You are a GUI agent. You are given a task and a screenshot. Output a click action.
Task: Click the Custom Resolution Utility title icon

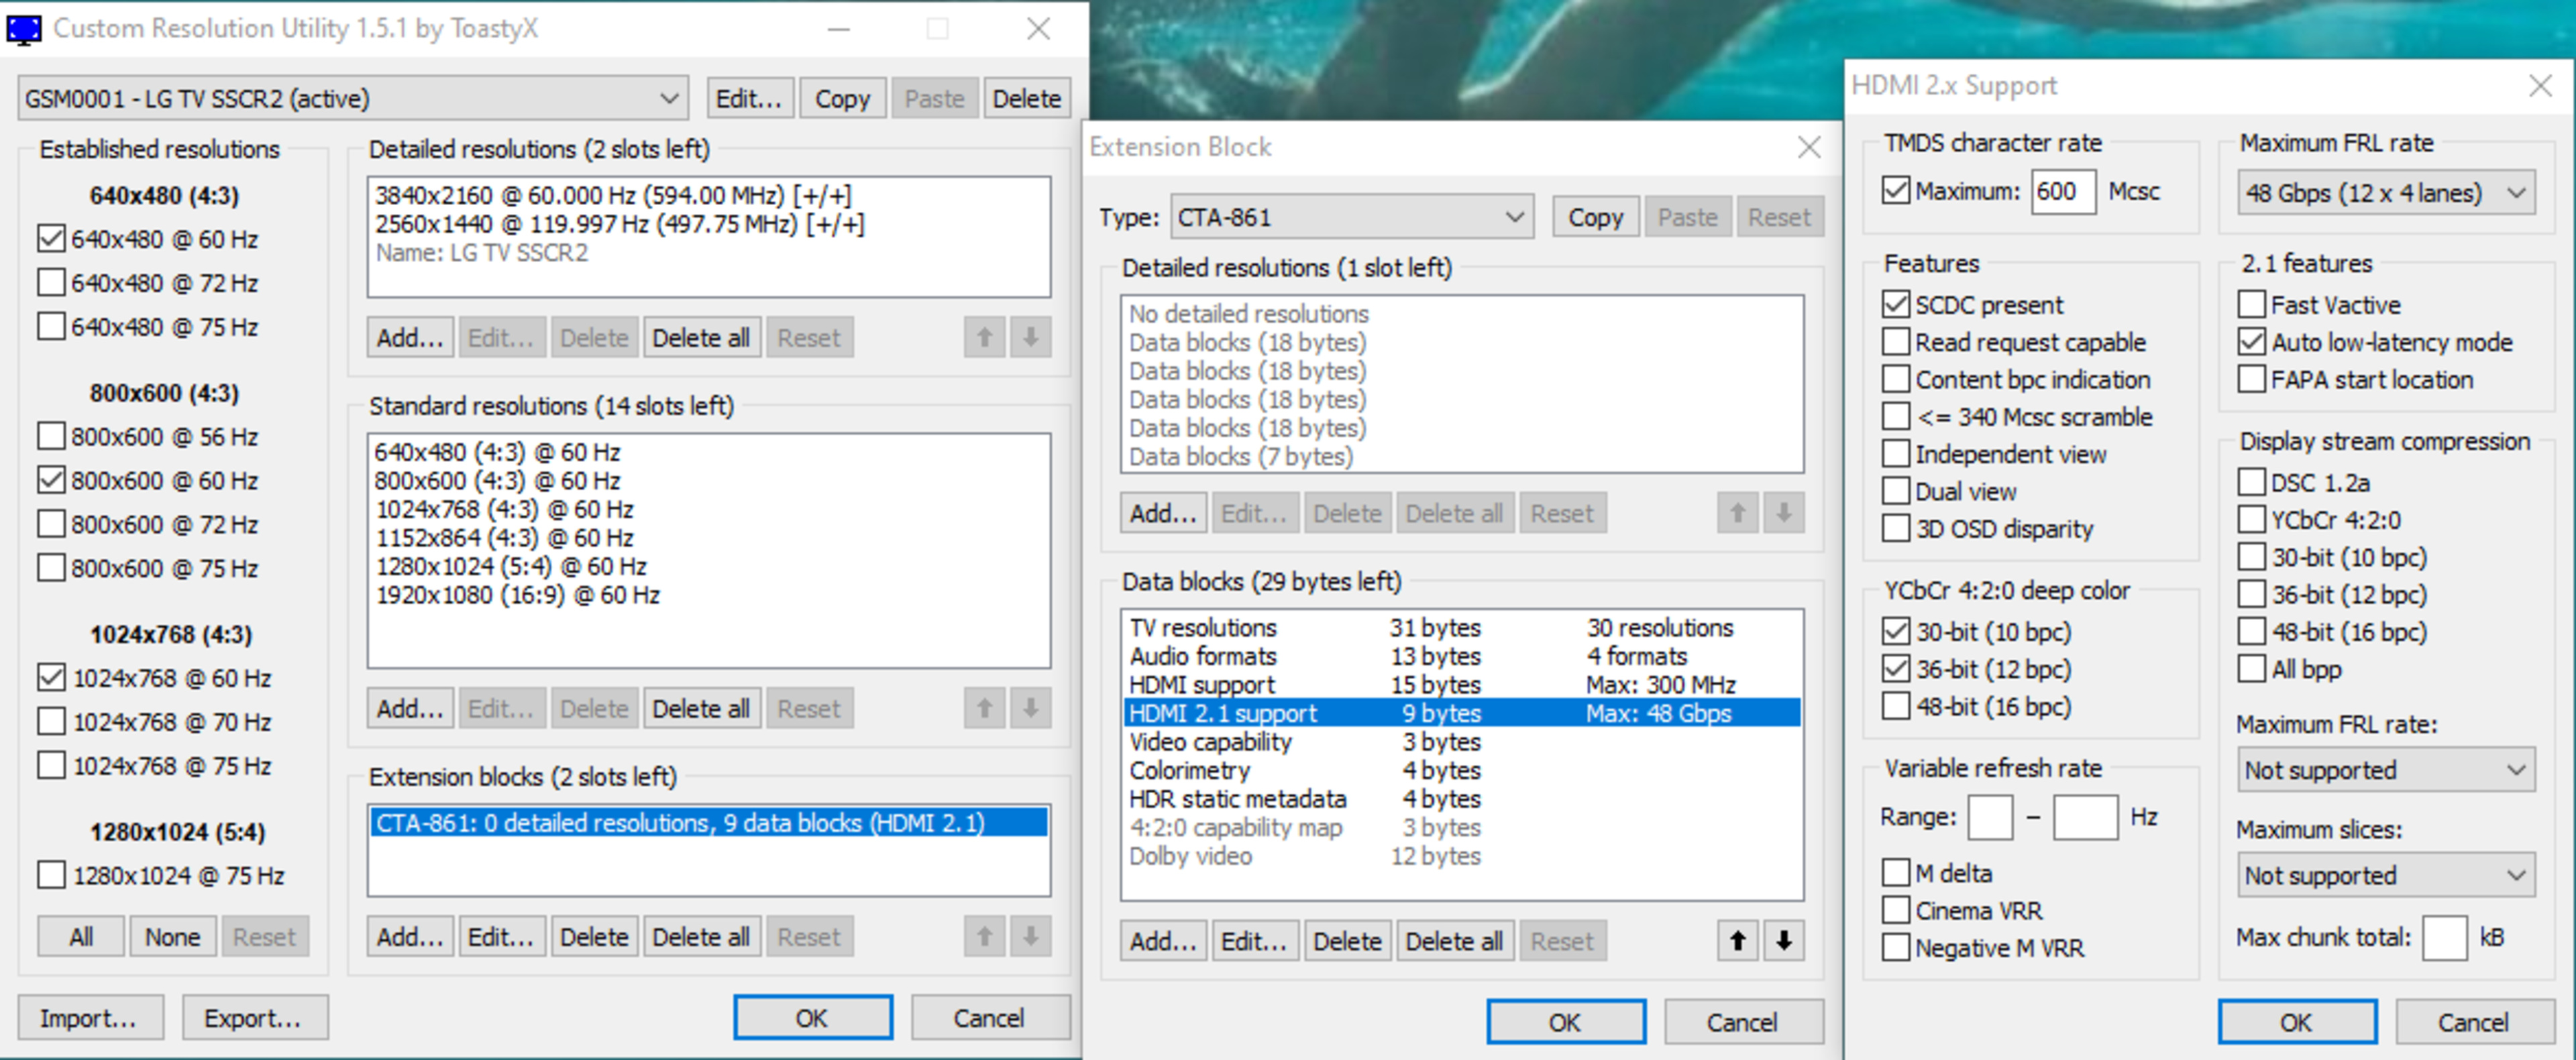tap(24, 29)
